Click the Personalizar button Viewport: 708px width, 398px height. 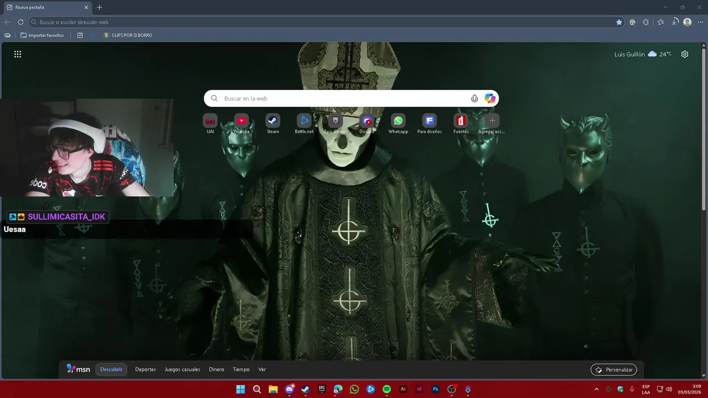(x=614, y=370)
